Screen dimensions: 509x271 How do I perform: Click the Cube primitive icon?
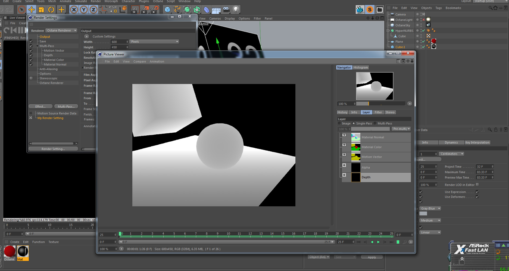click(x=167, y=10)
